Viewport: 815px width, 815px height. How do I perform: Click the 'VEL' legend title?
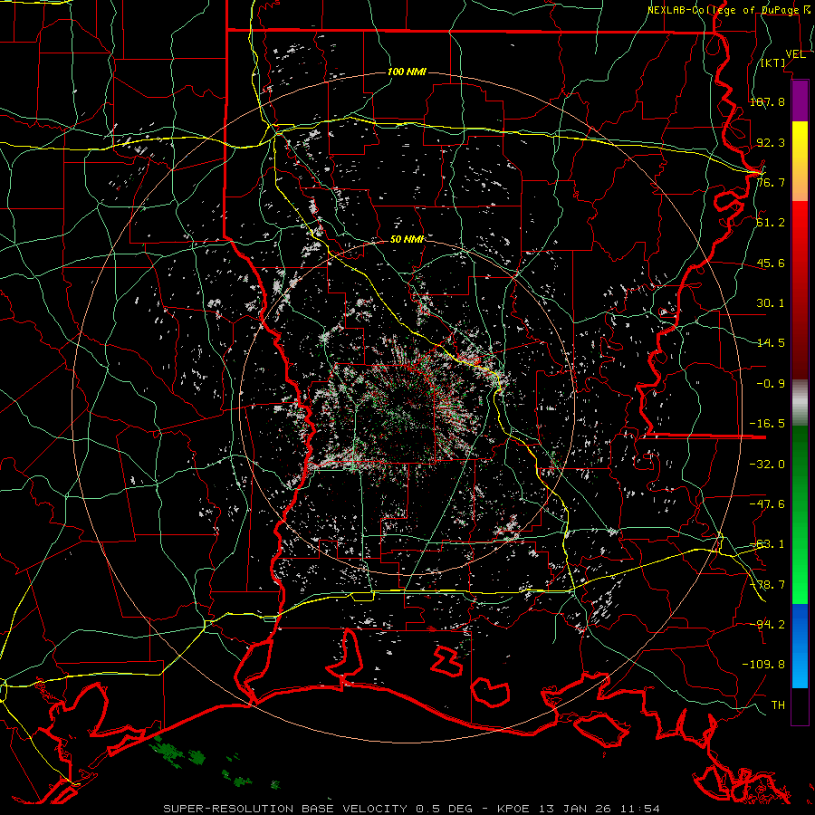click(795, 54)
